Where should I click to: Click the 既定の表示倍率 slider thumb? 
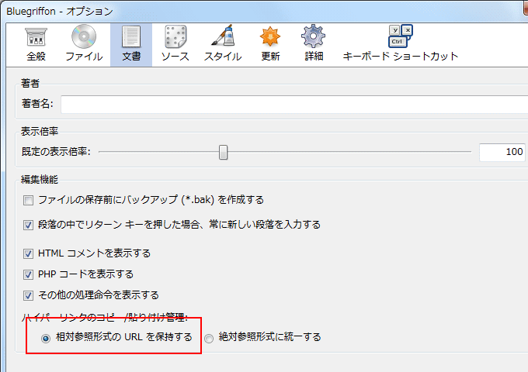tap(223, 152)
